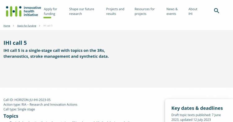This screenshot has height=122, width=233.
Task: Open the search magnifier icon
Action: tap(217, 11)
